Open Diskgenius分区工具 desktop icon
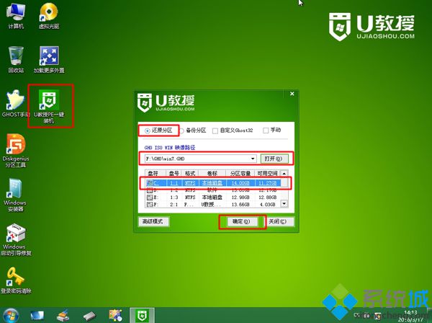432x323 pixels. [16, 151]
